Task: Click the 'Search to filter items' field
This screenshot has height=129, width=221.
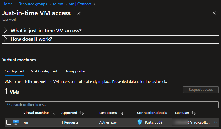Action: 112,105
